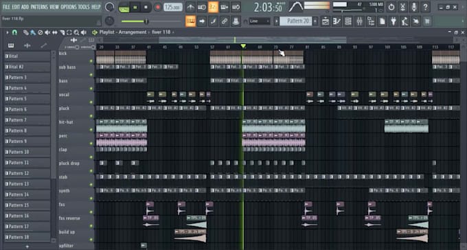Show patterns tab in picker panel

pyautogui.click(x=11, y=45)
